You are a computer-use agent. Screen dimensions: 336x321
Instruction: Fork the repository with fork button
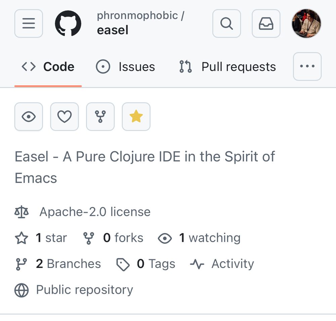(100, 117)
